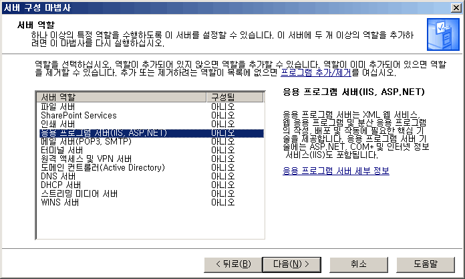Sort by 서버 역할 column header
Image resolution: width=465 pixels, height=279 pixels.
pyautogui.click(x=122, y=97)
